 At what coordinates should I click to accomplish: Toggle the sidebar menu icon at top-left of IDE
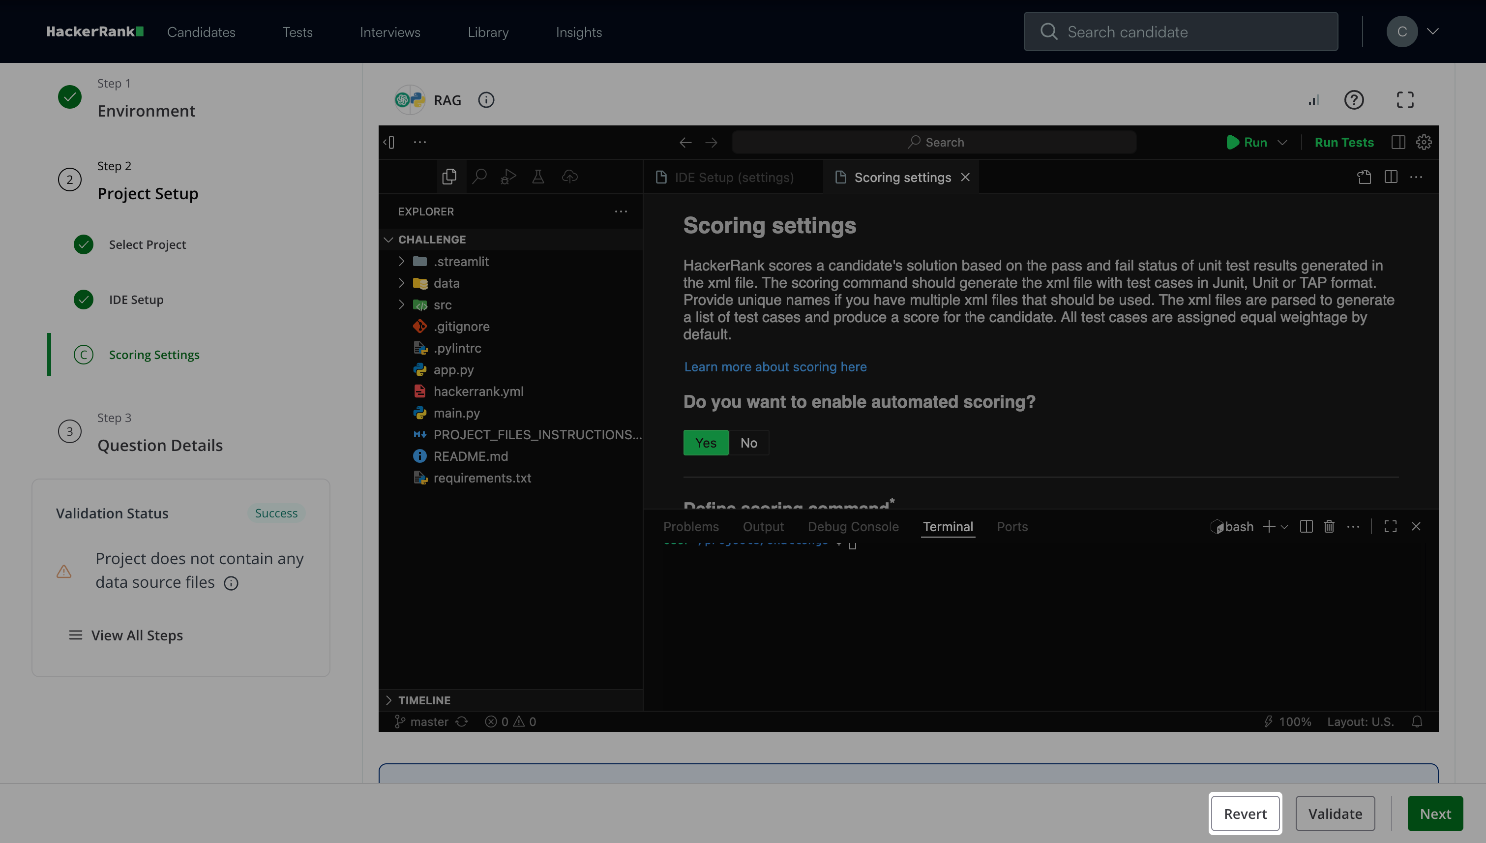coord(389,143)
